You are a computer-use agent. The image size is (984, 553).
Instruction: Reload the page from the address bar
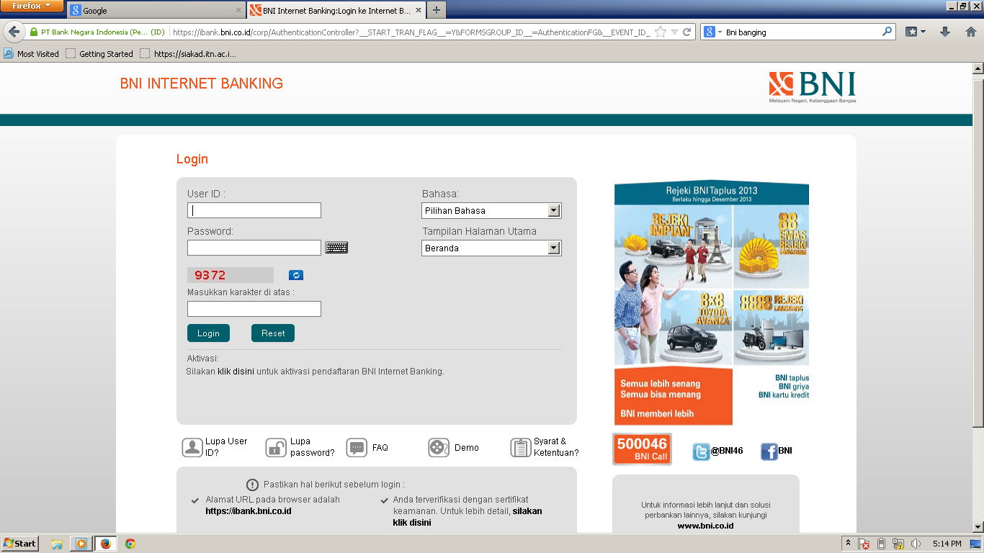687,32
